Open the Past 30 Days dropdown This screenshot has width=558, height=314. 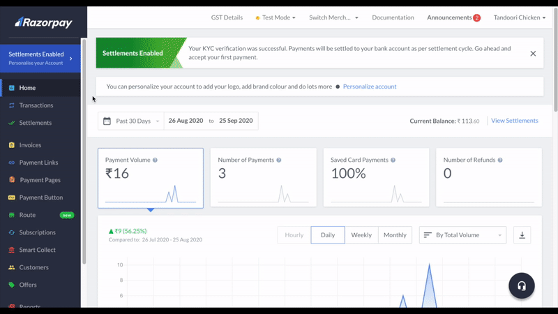[131, 121]
